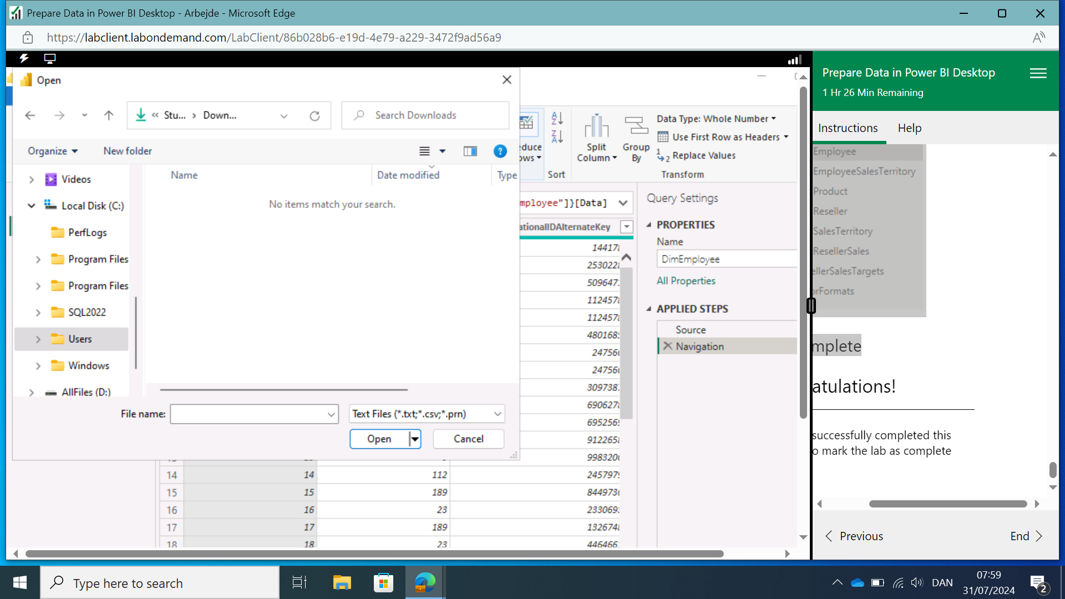Click the volume speaker tray icon
This screenshot has width=1065, height=599.
click(x=916, y=582)
